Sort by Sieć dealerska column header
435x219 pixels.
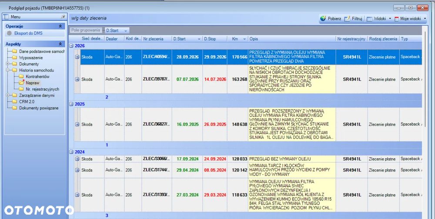[92, 39]
